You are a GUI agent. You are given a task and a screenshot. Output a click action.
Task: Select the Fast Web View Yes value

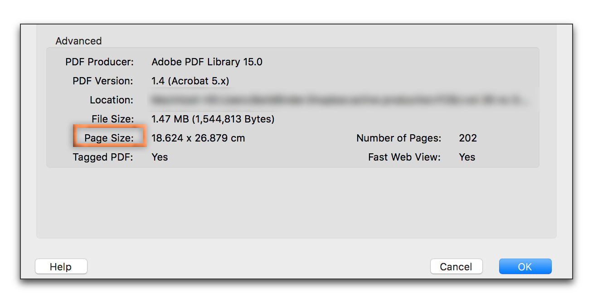point(467,157)
